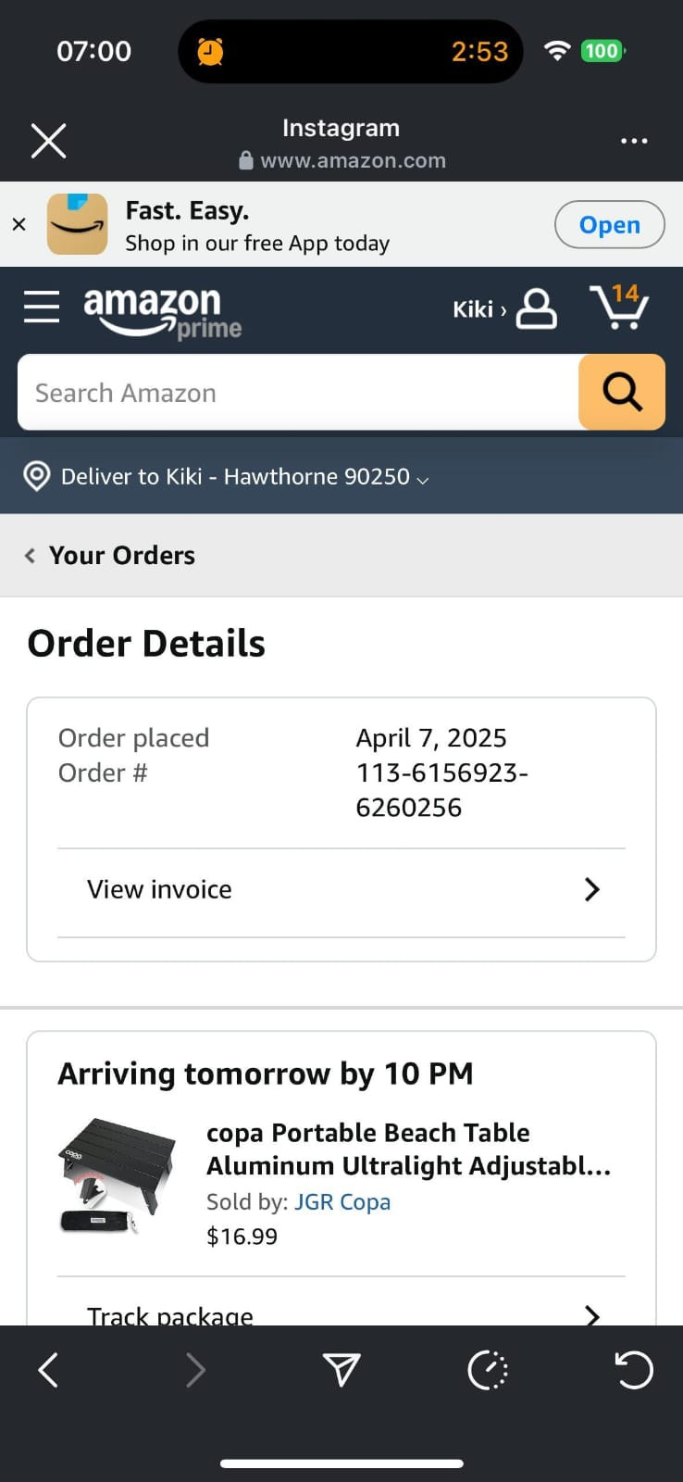
Task: Tap the shopping cart icon
Action: coord(619,307)
